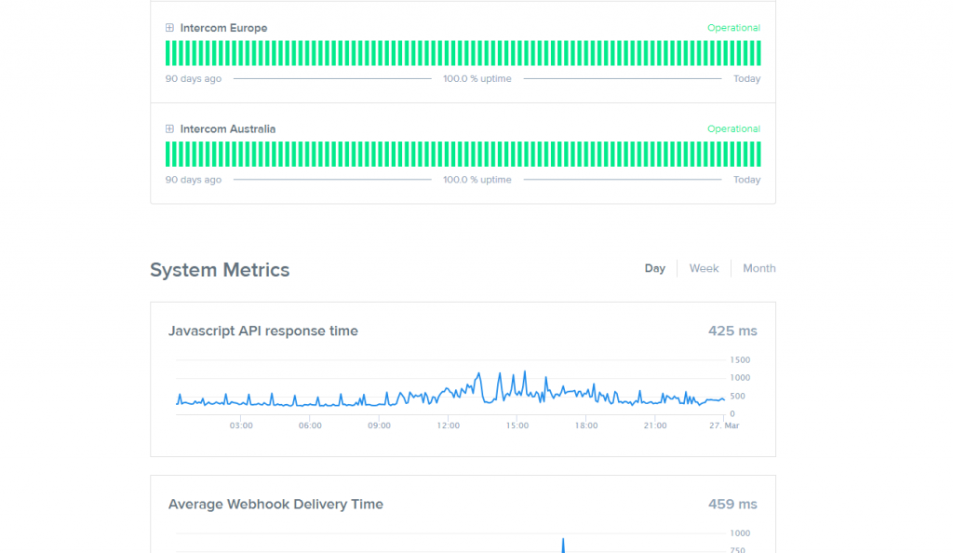Select the oldest uptime bar for Intercom Europe
Screen dimensions: 953x553
pyautogui.click(x=168, y=53)
